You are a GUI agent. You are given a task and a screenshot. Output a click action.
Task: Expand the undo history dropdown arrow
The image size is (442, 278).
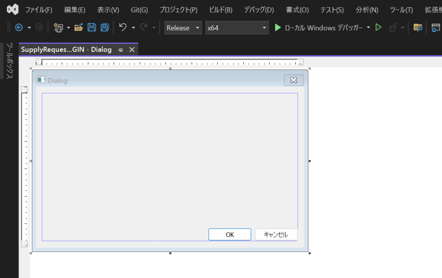[133, 28]
